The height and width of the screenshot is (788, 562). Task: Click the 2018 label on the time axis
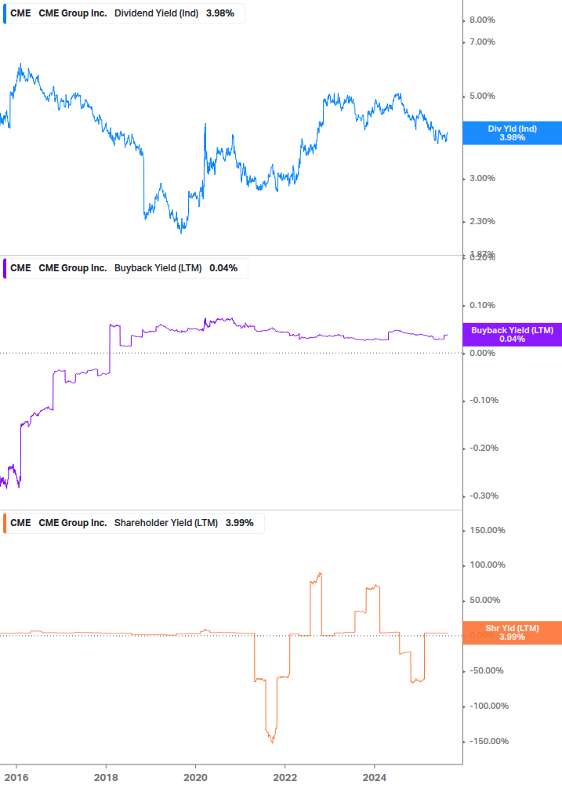click(106, 778)
